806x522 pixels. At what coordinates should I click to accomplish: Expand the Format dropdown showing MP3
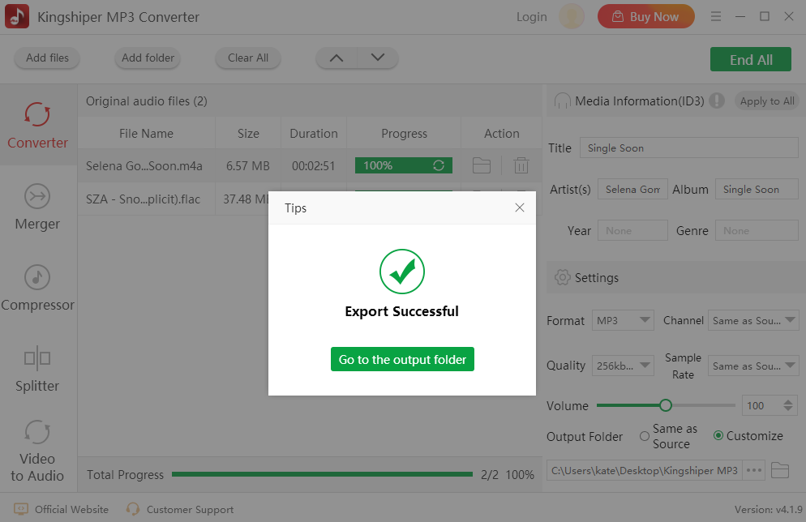[623, 320]
